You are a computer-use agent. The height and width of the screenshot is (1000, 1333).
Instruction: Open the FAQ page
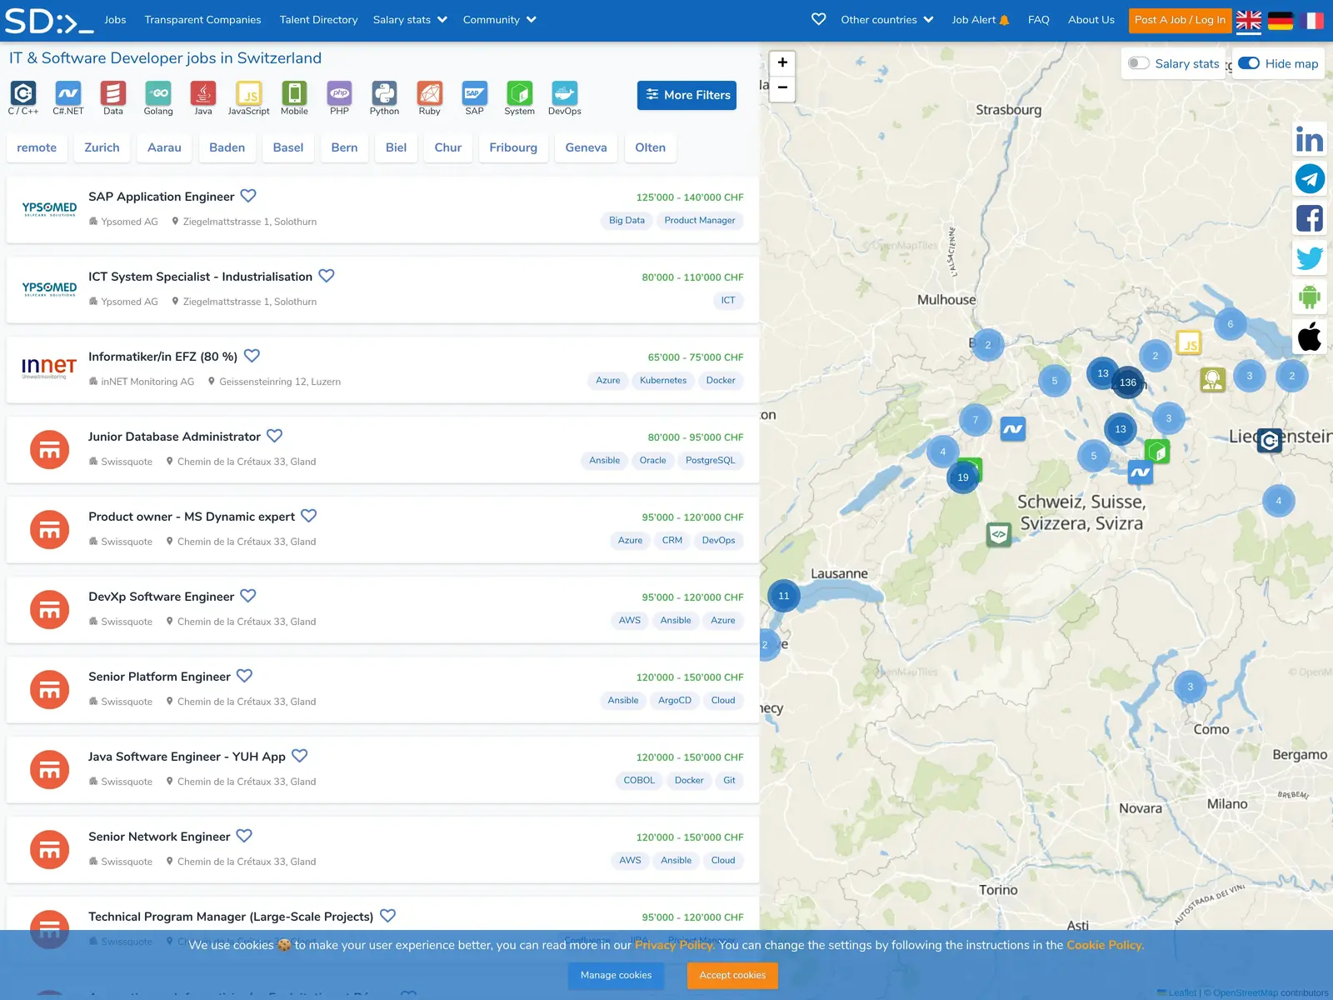1038,20
